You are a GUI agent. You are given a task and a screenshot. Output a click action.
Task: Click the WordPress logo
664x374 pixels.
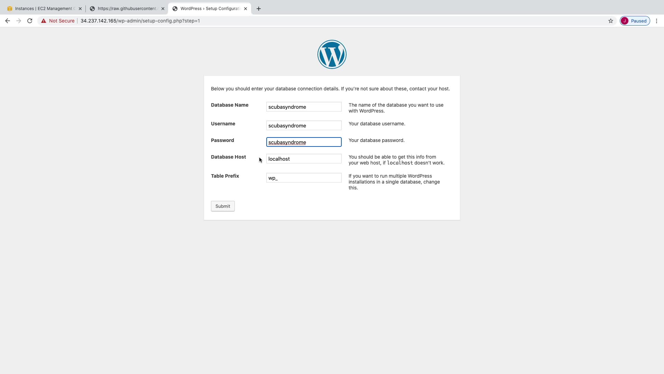332,54
